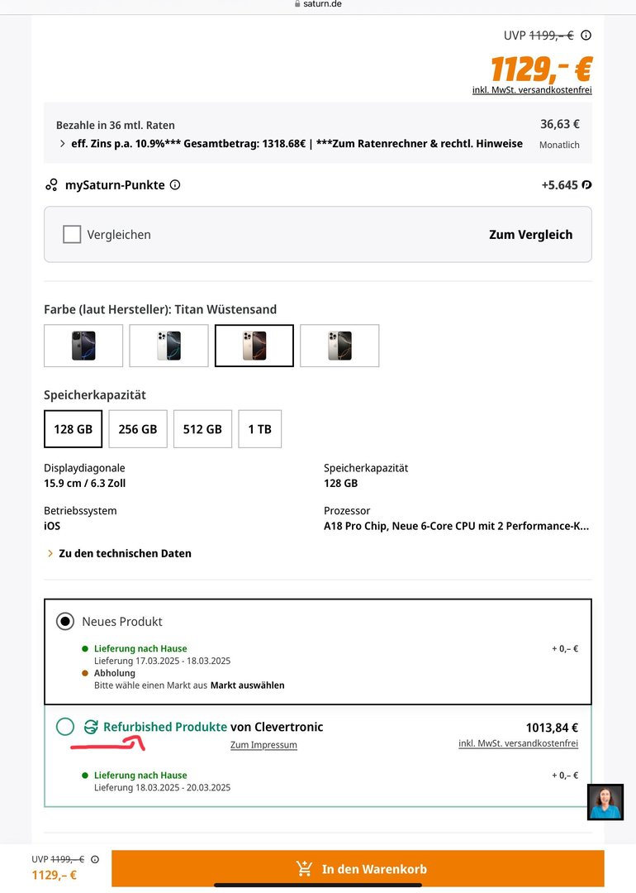Open the Zum Vergleich link
The image size is (636, 893).
[530, 235]
